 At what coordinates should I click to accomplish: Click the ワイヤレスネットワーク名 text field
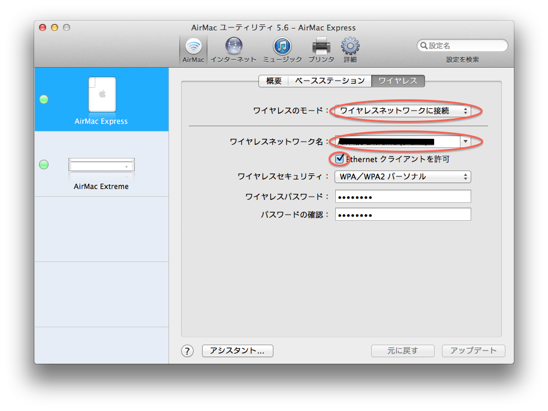coord(398,142)
